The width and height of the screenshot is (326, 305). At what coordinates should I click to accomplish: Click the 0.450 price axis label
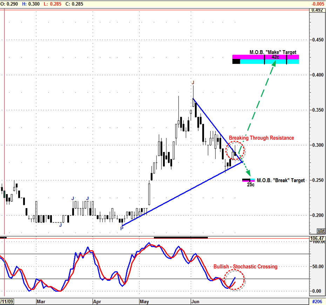(318, 40)
